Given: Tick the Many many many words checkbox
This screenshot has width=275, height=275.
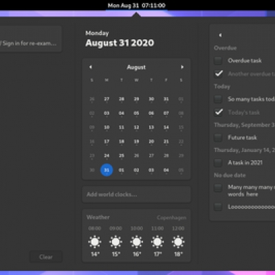Looking at the screenshot, I should click(x=218, y=188).
